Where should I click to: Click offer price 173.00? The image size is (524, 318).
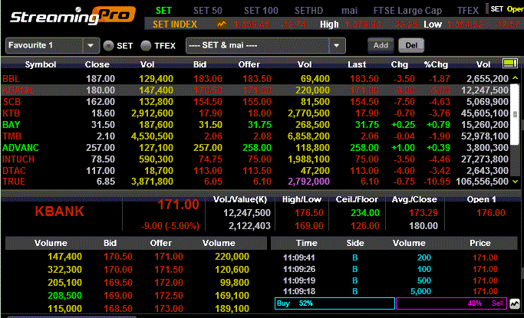point(169,309)
